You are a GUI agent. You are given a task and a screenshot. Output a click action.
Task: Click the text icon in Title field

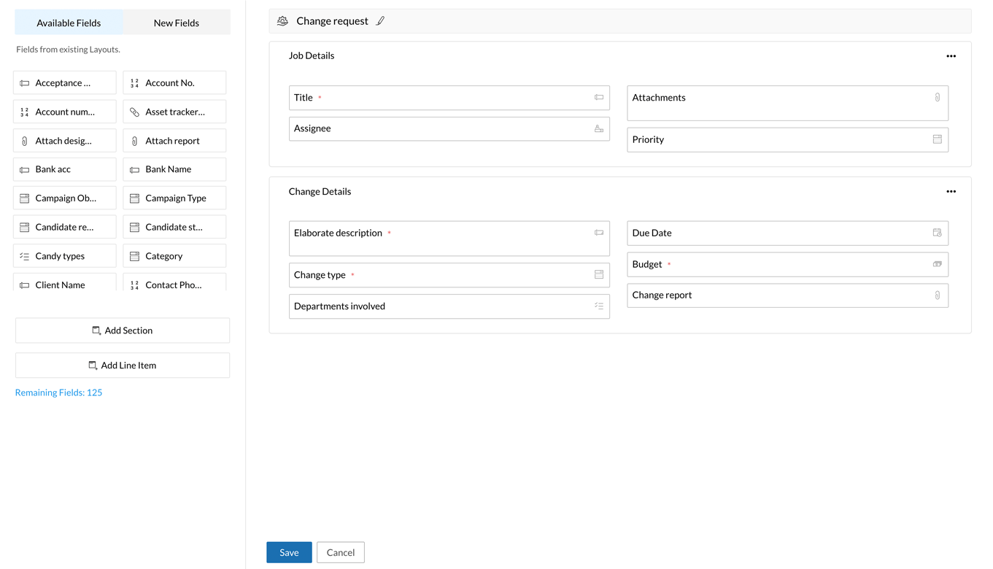click(x=599, y=97)
